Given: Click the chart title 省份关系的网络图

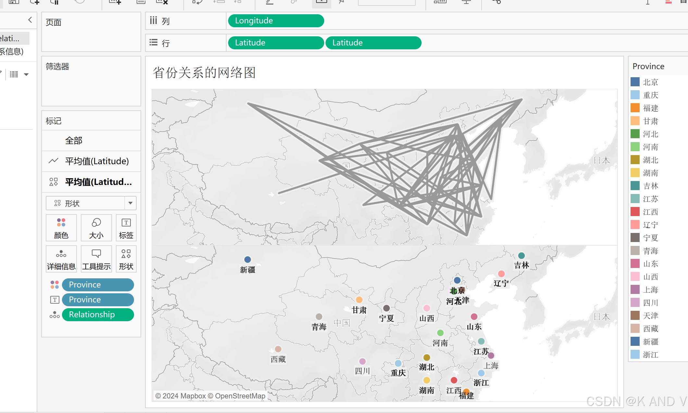Looking at the screenshot, I should click(204, 72).
